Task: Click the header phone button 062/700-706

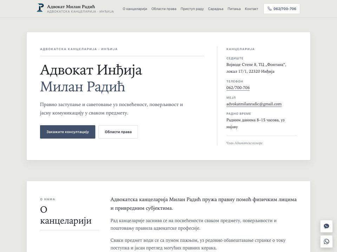Action: coord(282,9)
